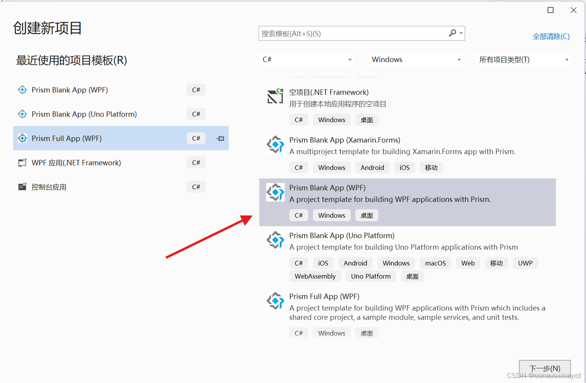
Task: Open the C# language filter dropdown
Action: pos(307,59)
